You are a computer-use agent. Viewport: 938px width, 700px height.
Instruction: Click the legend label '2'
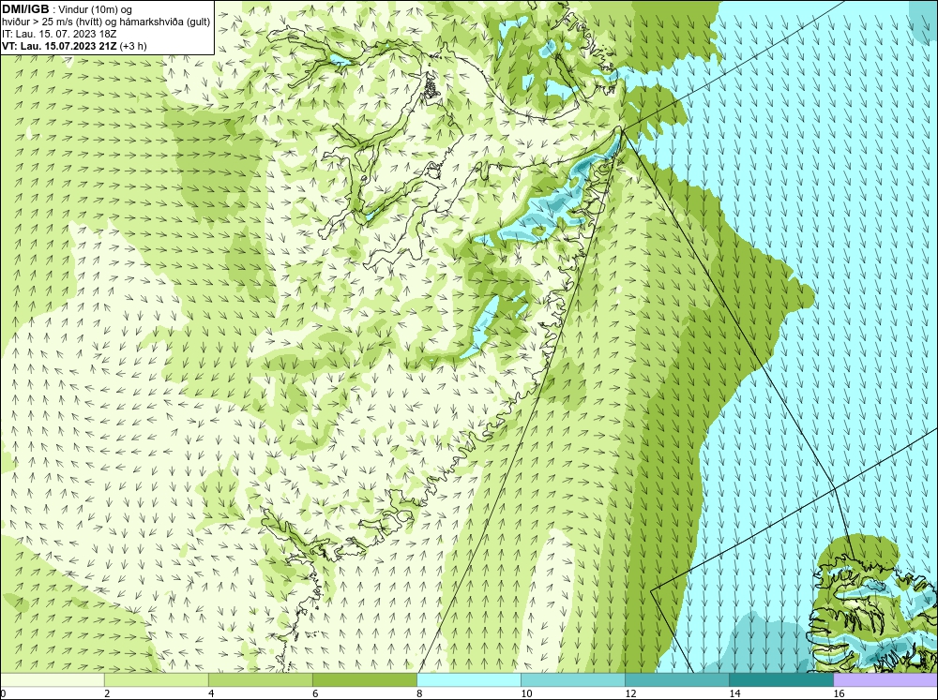click(107, 693)
